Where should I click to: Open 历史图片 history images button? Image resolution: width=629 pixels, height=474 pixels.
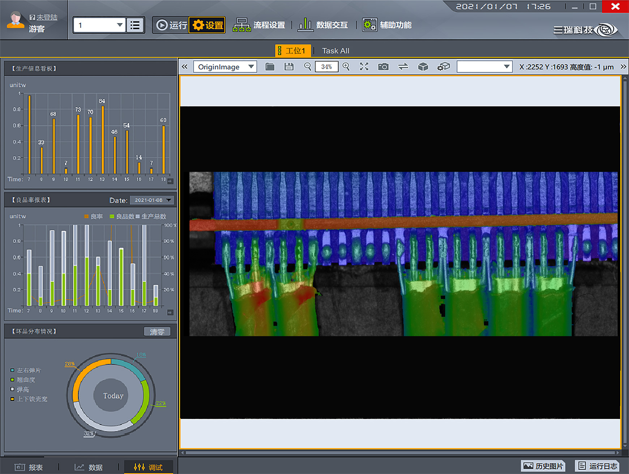tap(543, 466)
